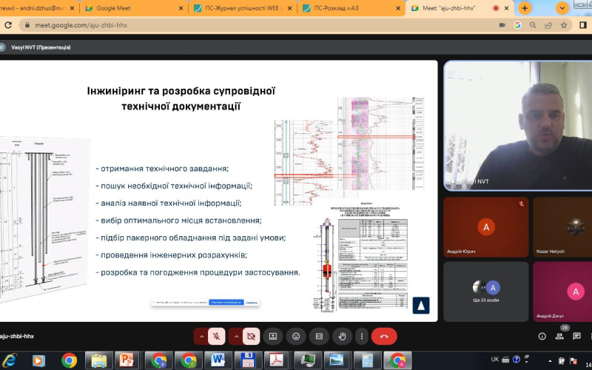Screen dimensions: 592x370
Task: Open a new Chrome tab with plus
Action: coord(525,8)
